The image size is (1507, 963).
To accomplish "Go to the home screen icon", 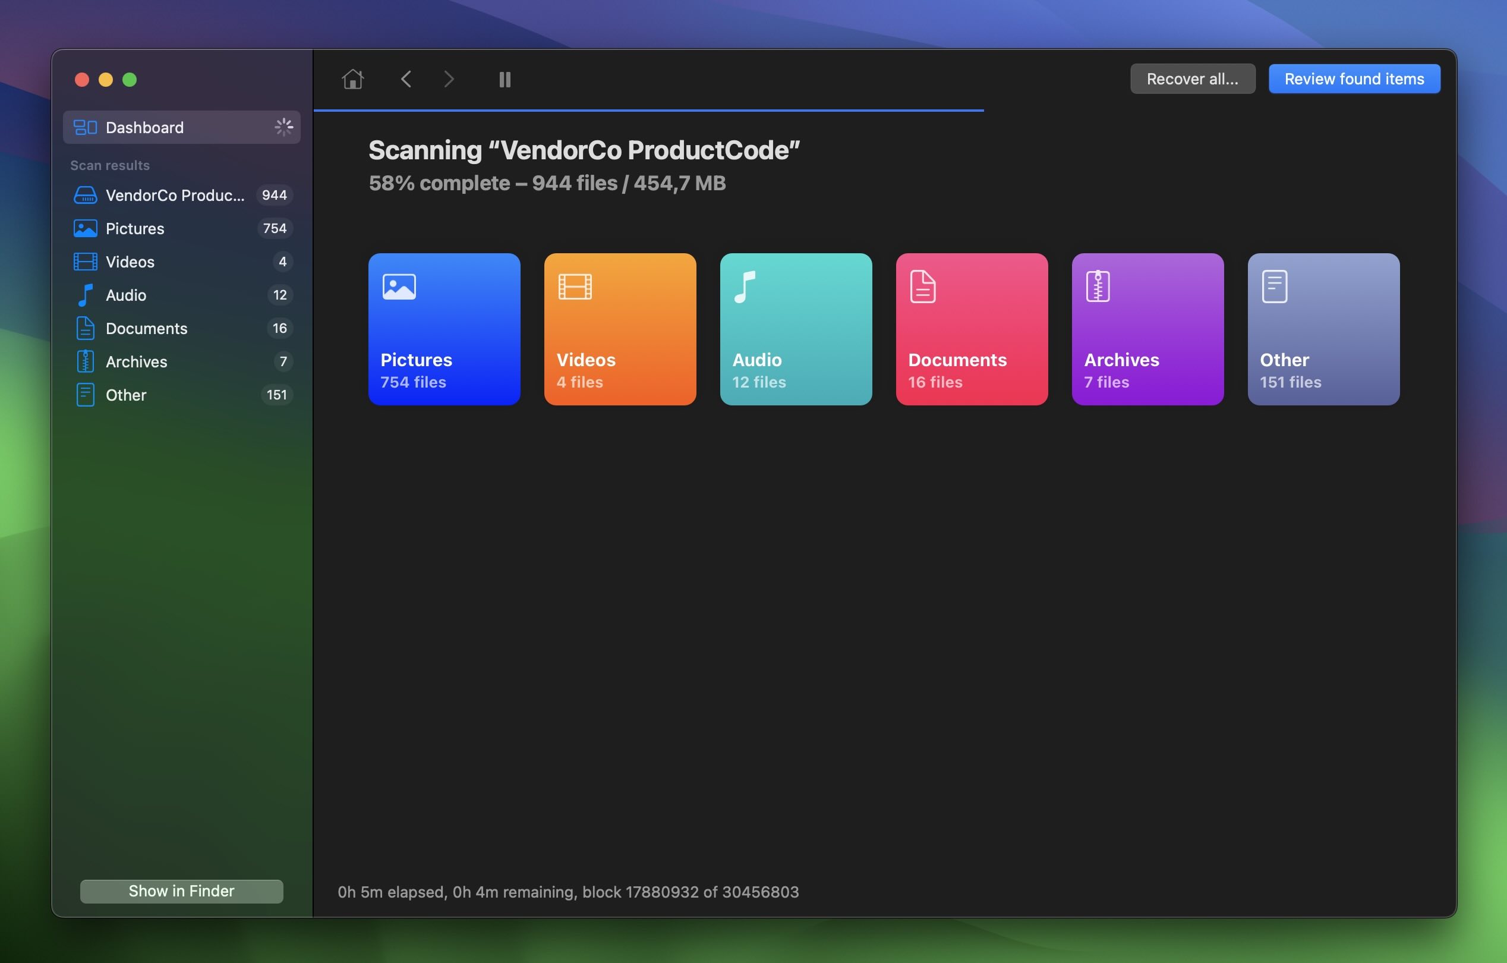I will (352, 79).
